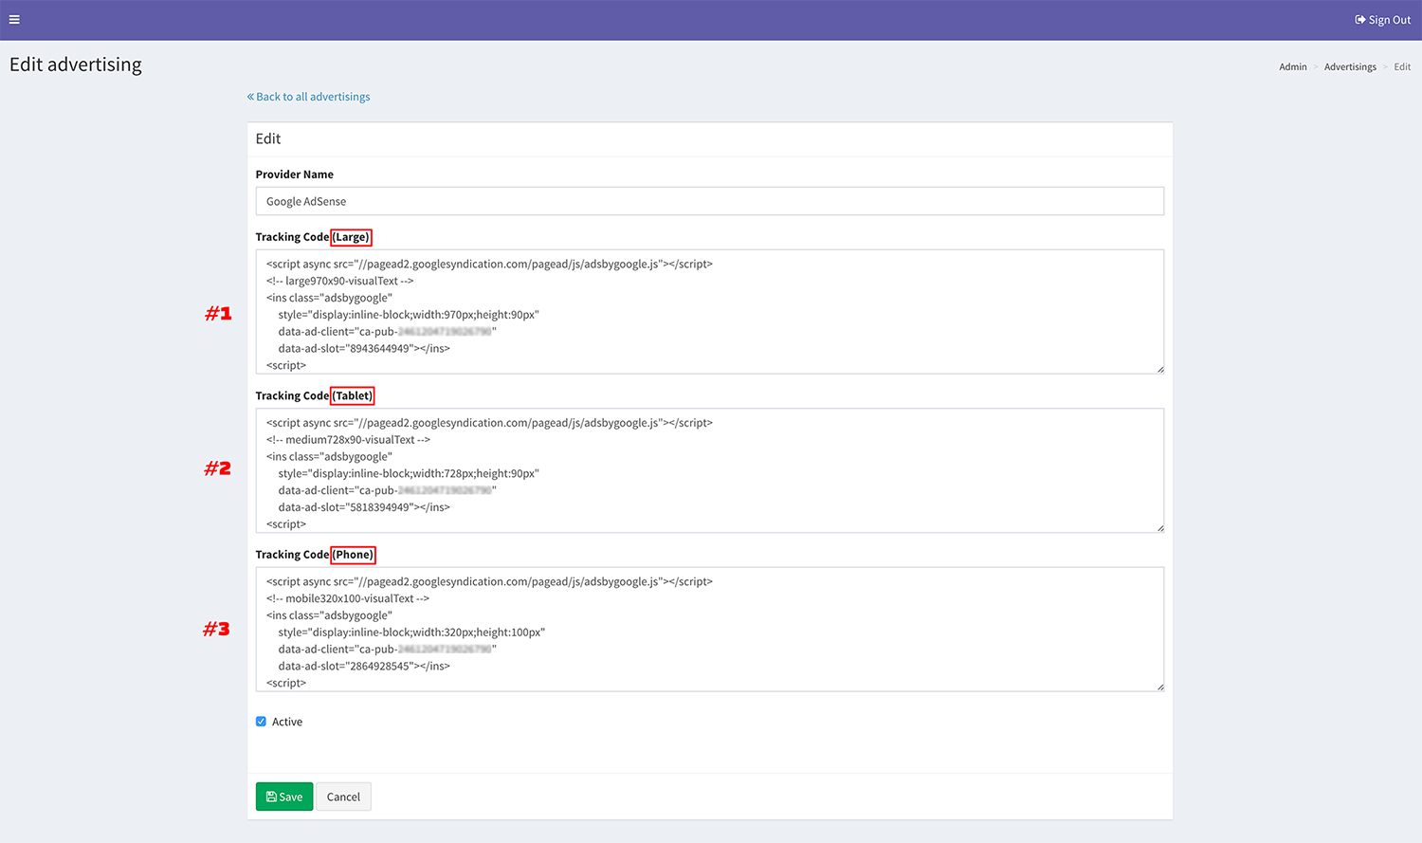Grab the Tablet tracking code resize handle
Image resolution: width=1422 pixels, height=843 pixels.
[x=1159, y=528]
